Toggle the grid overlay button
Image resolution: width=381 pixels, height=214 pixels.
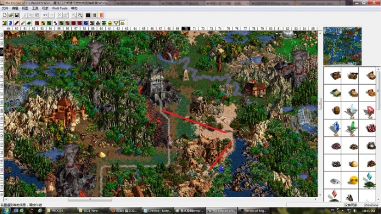pyautogui.click(x=94, y=15)
